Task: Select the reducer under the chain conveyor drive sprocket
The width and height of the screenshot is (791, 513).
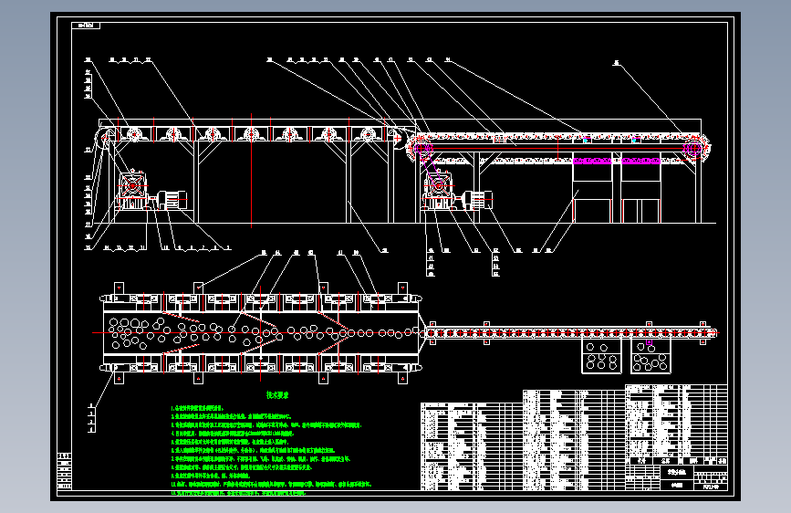Action: click(x=438, y=191)
